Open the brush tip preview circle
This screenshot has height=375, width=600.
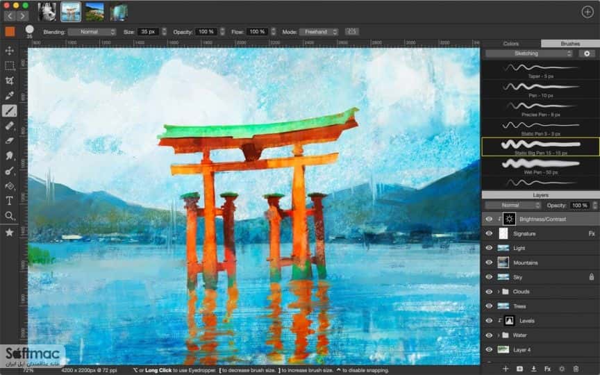tap(29, 29)
